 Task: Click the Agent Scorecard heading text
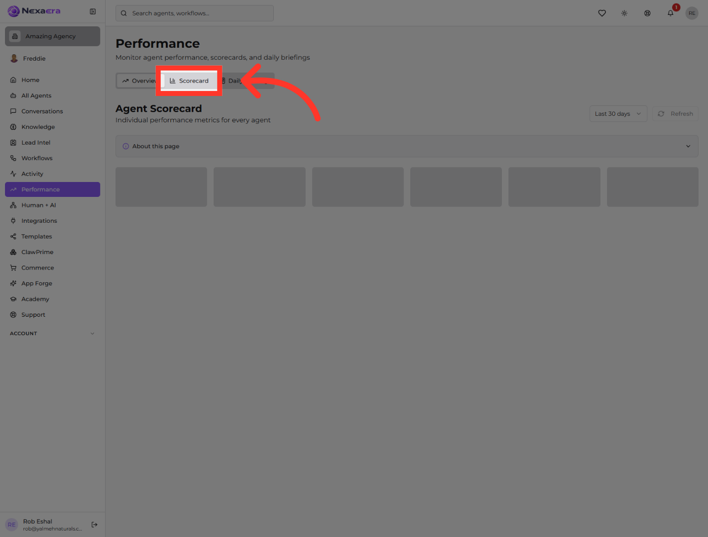(x=159, y=108)
